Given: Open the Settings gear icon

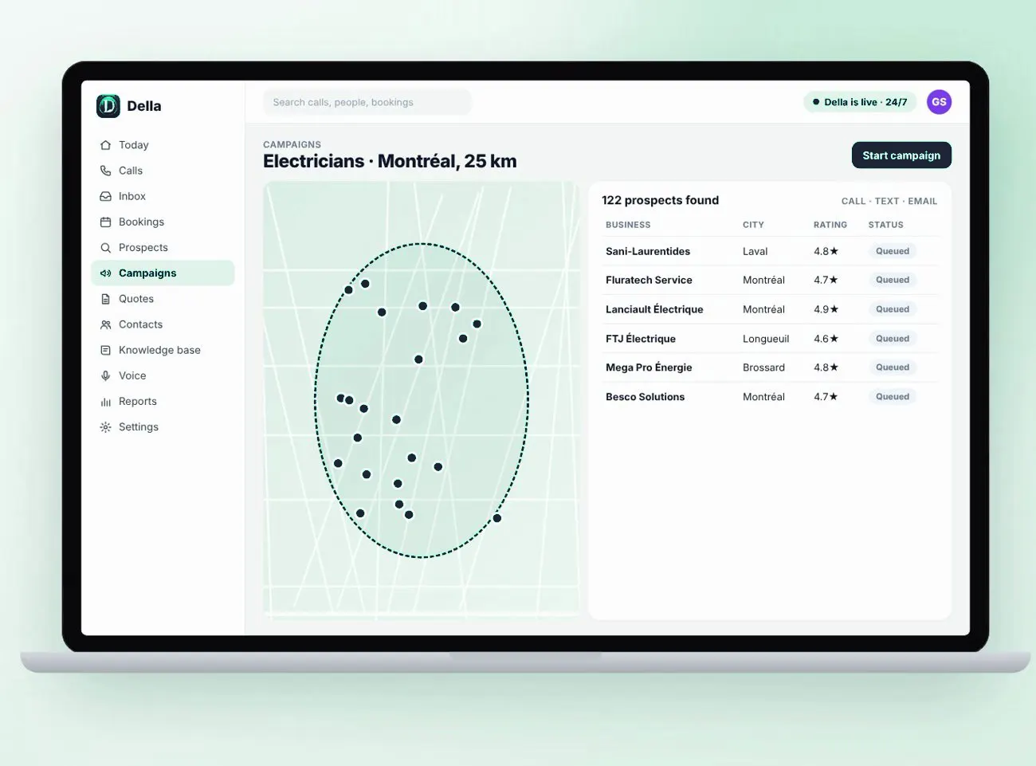Looking at the screenshot, I should [x=105, y=427].
